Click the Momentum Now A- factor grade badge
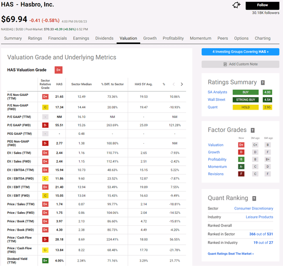Image resolution: width=283 pixels, height=270 pixels. point(241,167)
